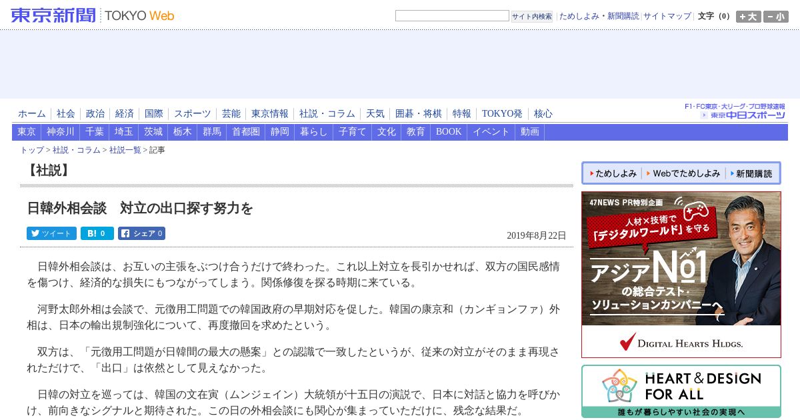This screenshot has width=800, height=420.
Task: Select the イベント tab
Action: [491, 132]
